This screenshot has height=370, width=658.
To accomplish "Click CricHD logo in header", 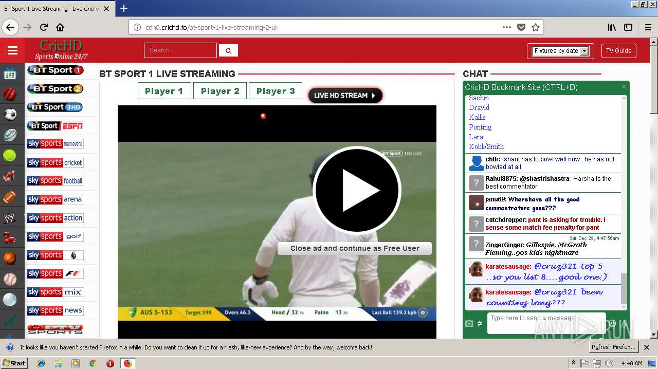I will coord(61,50).
